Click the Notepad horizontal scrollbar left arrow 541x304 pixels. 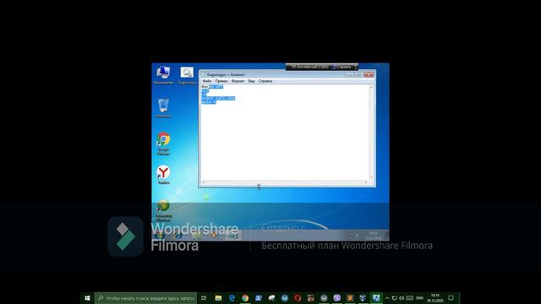click(204, 182)
